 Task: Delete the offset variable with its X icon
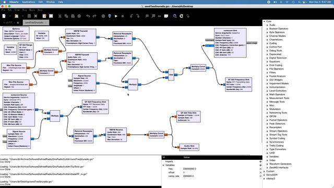tap(260, 172)
